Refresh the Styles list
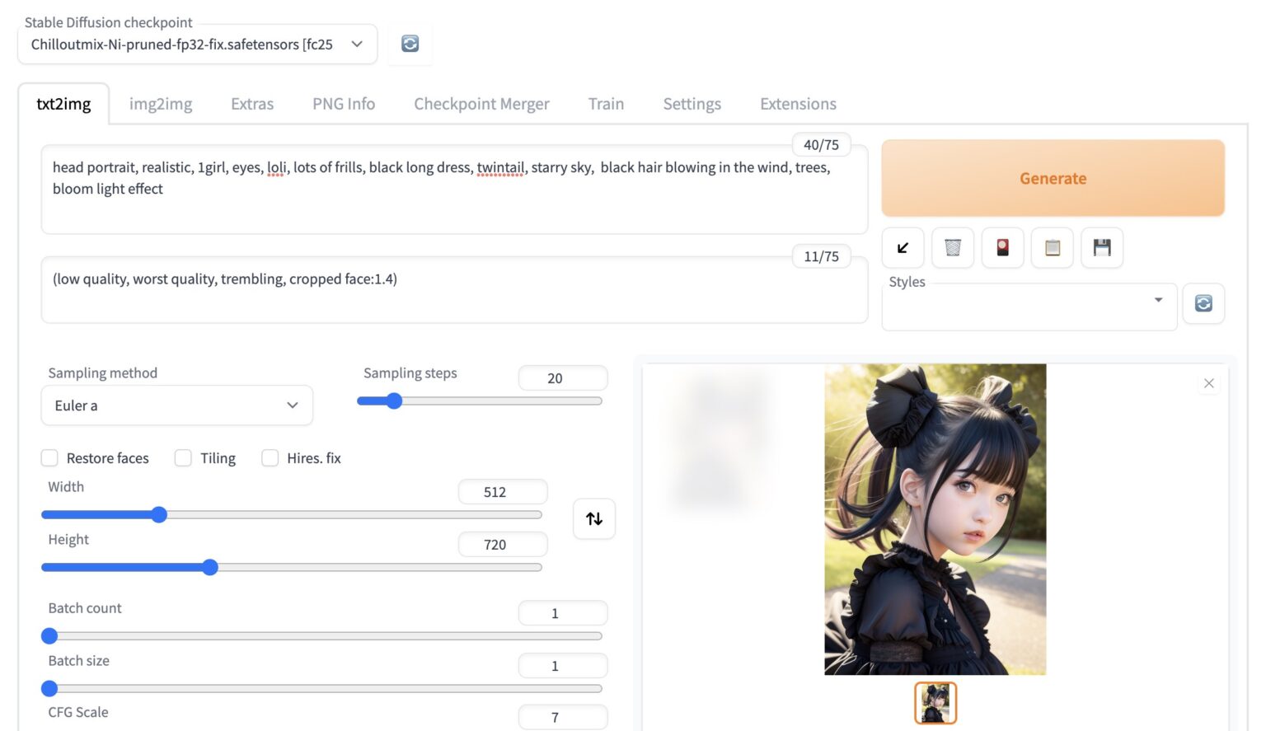1266x731 pixels. pyautogui.click(x=1203, y=303)
